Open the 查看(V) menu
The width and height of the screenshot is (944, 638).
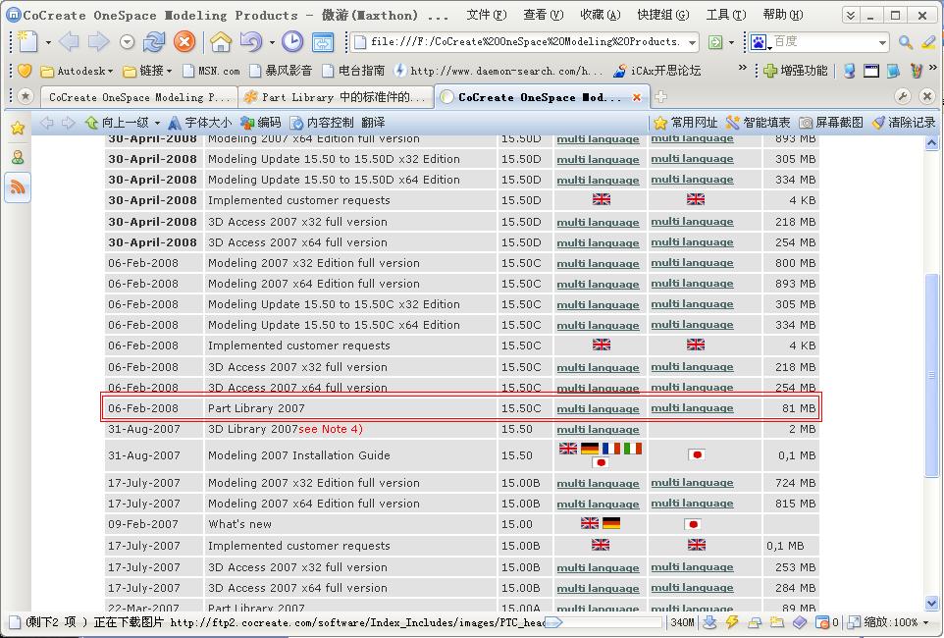click(543, 15)
